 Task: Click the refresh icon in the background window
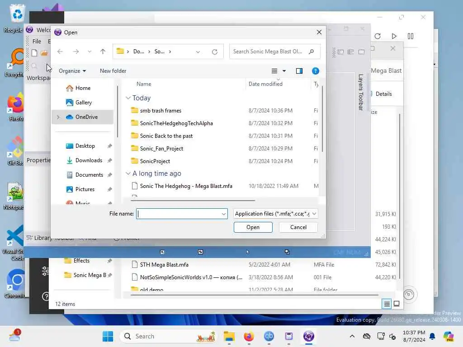coord(378,36)
